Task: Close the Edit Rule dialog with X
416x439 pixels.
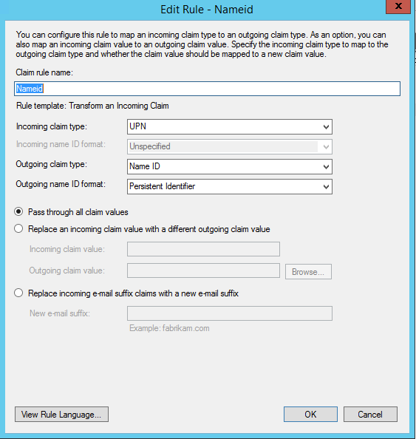Action: (398, 6)
